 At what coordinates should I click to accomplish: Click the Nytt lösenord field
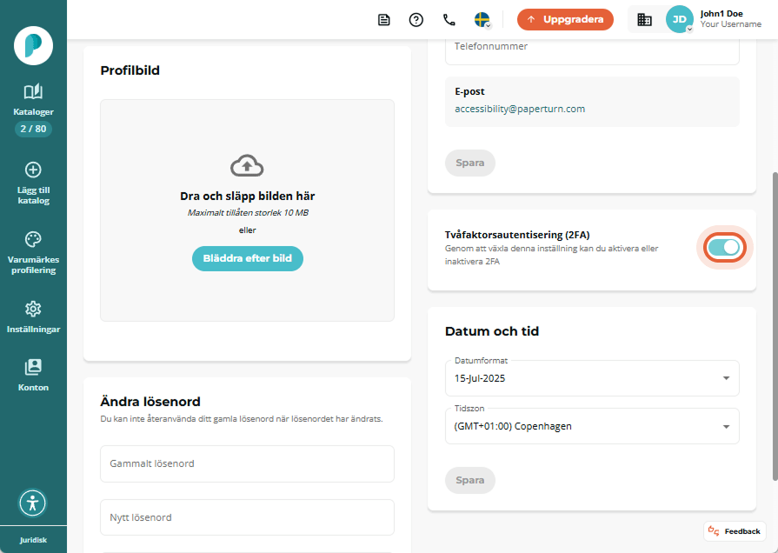[x=247, y=517]
